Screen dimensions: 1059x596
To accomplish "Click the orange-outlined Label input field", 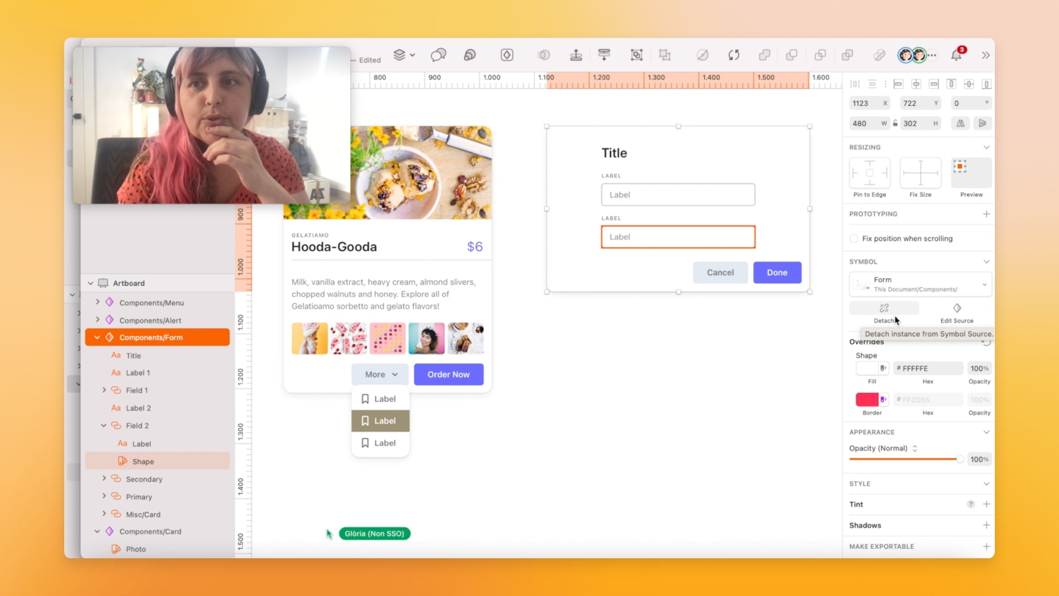I will coord(678,237).
